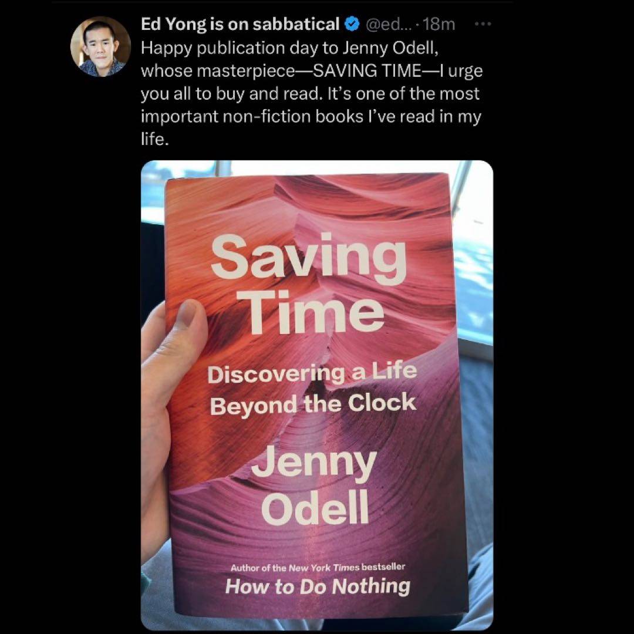Click "Jenny Odell" in the tweet's first line
The image size is (634, 634).
click(390, 48)
